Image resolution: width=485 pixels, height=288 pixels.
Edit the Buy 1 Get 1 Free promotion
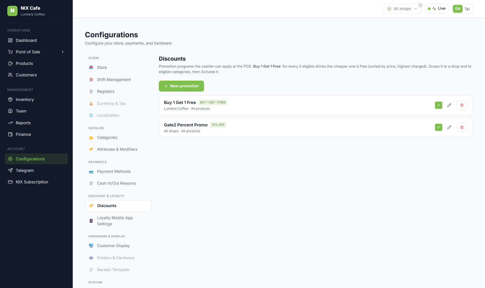(449, 105)
